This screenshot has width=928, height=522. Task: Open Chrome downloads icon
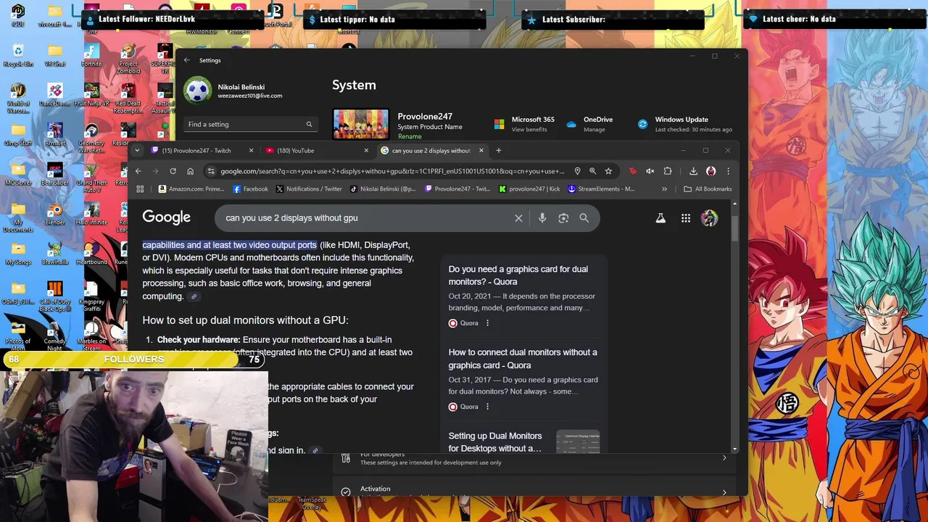(x=693, y=171)
